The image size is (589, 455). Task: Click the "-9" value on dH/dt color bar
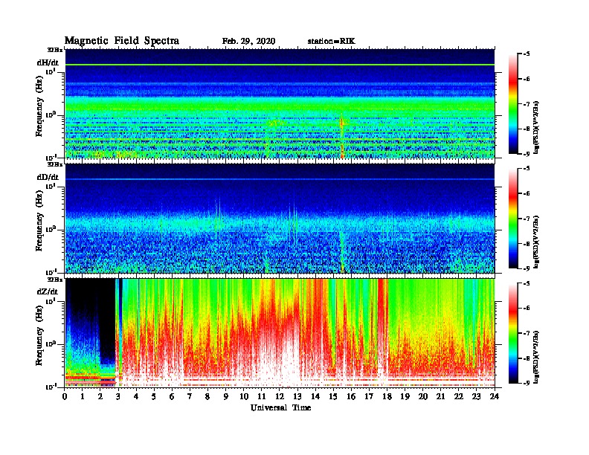tap(527, 154)
